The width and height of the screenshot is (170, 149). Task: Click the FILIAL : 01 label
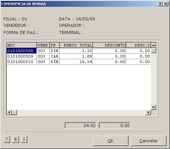(x=15, y=19)
